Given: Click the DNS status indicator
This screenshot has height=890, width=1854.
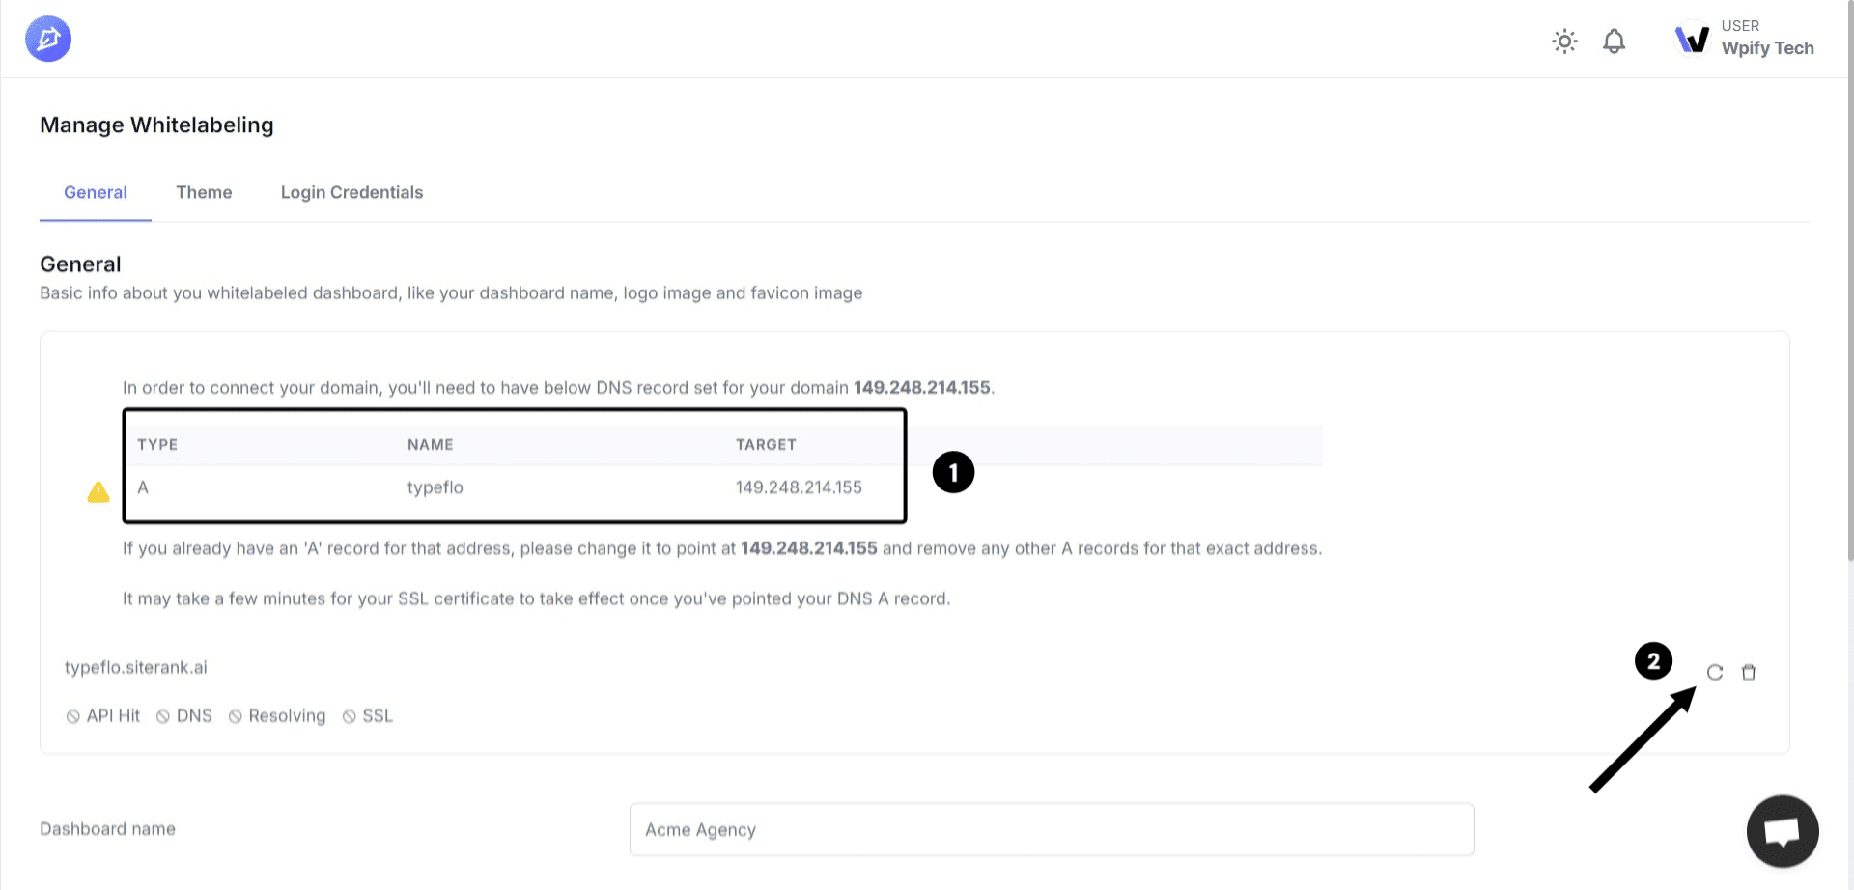Looking at the screenshot, I should tap(184, 716).
